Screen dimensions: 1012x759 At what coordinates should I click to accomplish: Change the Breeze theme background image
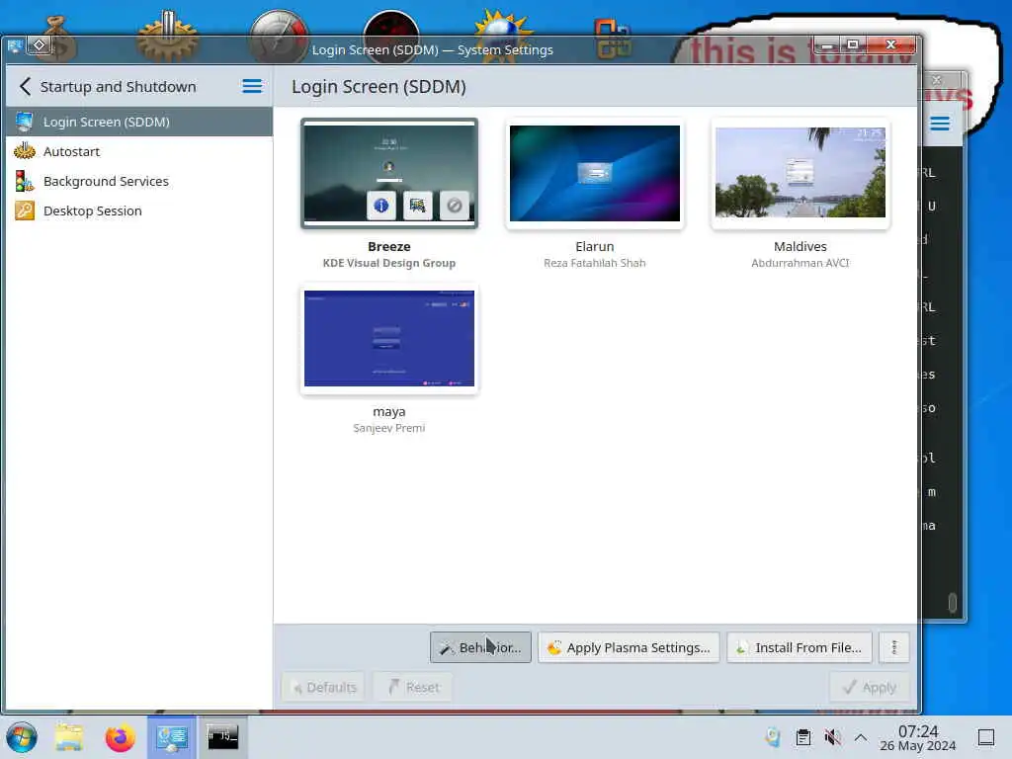point(418,206)
